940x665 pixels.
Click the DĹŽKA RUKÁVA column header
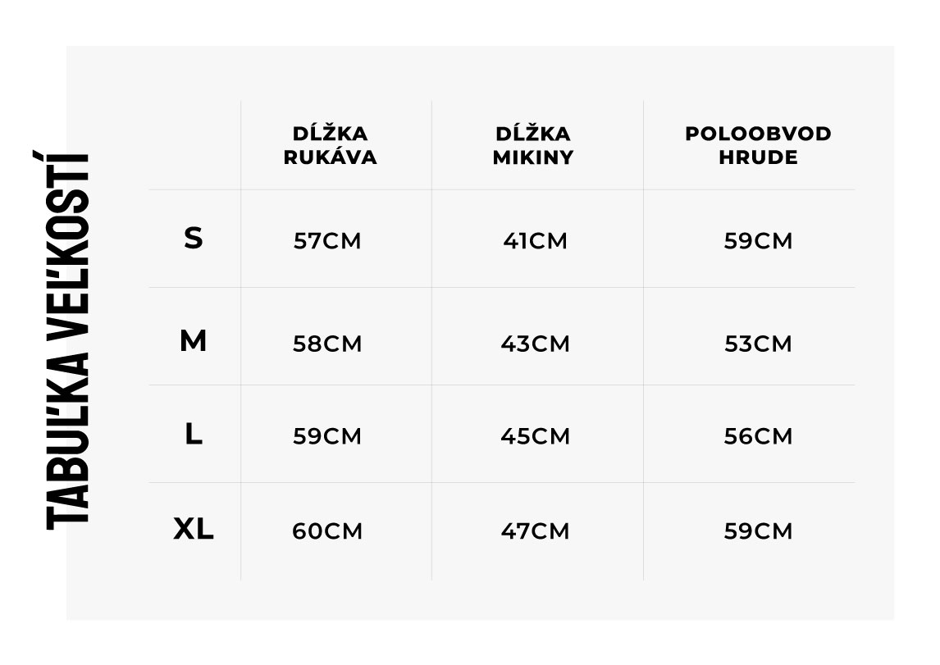coord(331,144)
